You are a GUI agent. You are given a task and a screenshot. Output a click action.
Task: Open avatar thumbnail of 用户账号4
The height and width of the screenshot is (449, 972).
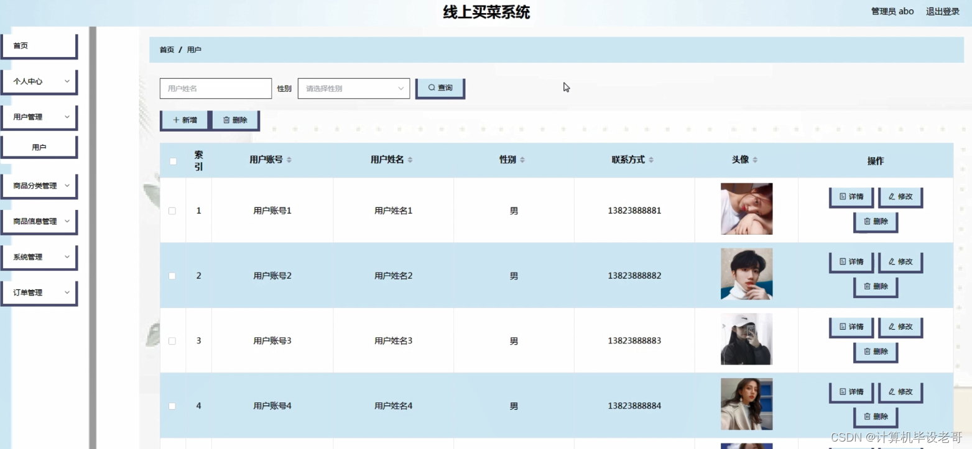pos(746,404)
